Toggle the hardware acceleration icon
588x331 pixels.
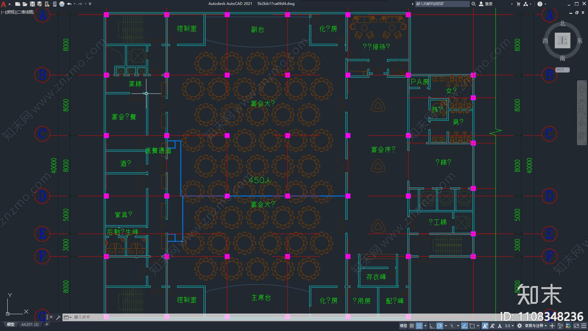pos(569,326)
